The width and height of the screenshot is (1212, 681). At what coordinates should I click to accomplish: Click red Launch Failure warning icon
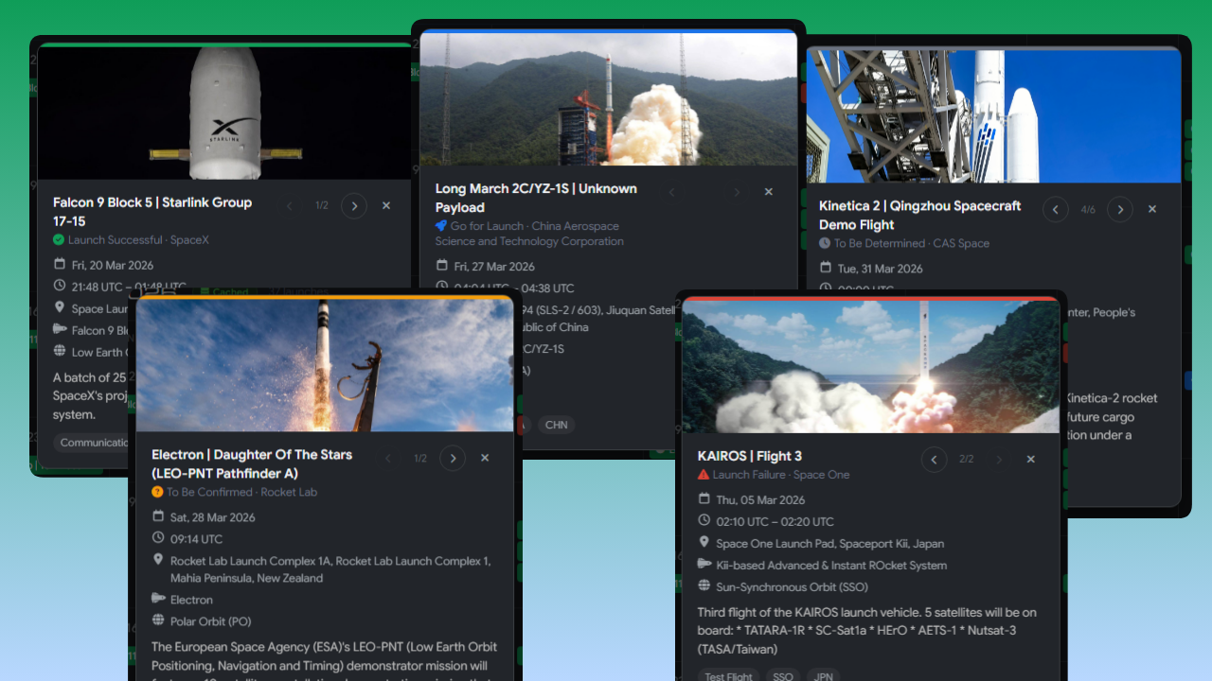coord(704,475)
